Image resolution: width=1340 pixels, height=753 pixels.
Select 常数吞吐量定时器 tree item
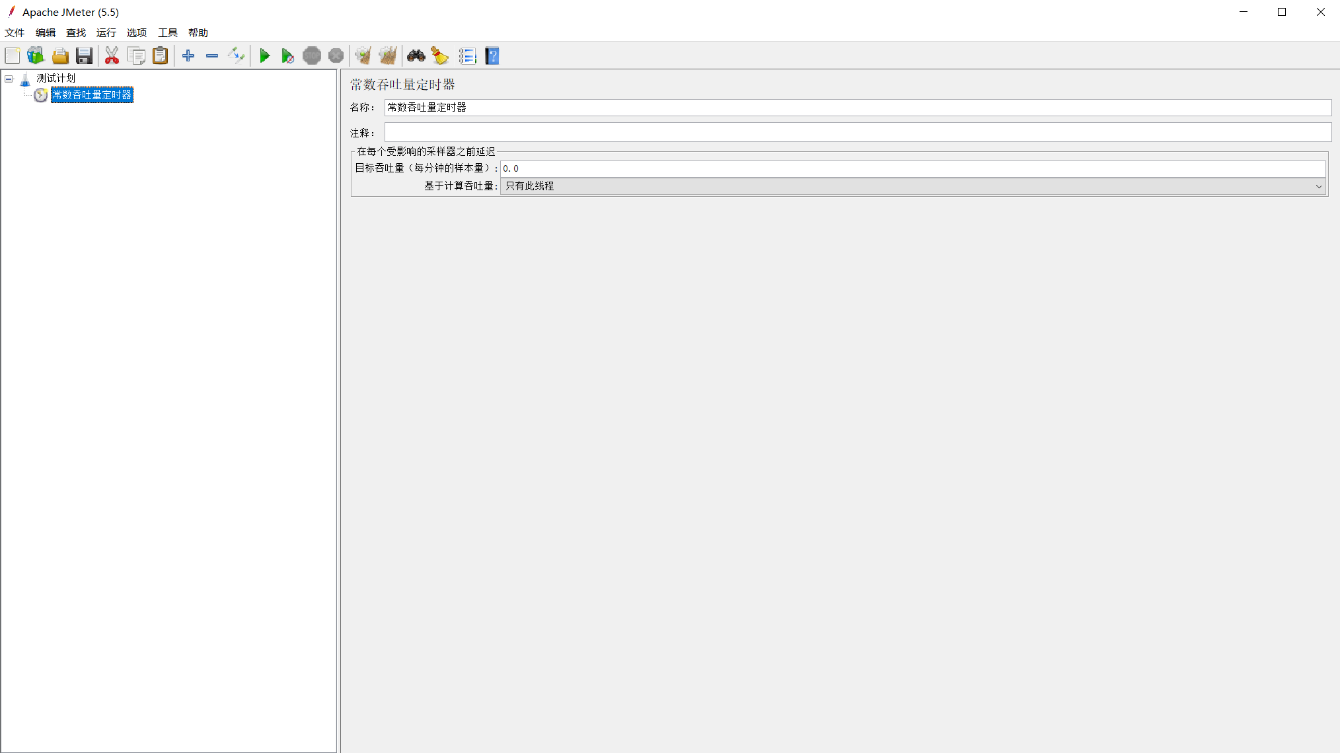pyautogui.click(x=92, y=95)
